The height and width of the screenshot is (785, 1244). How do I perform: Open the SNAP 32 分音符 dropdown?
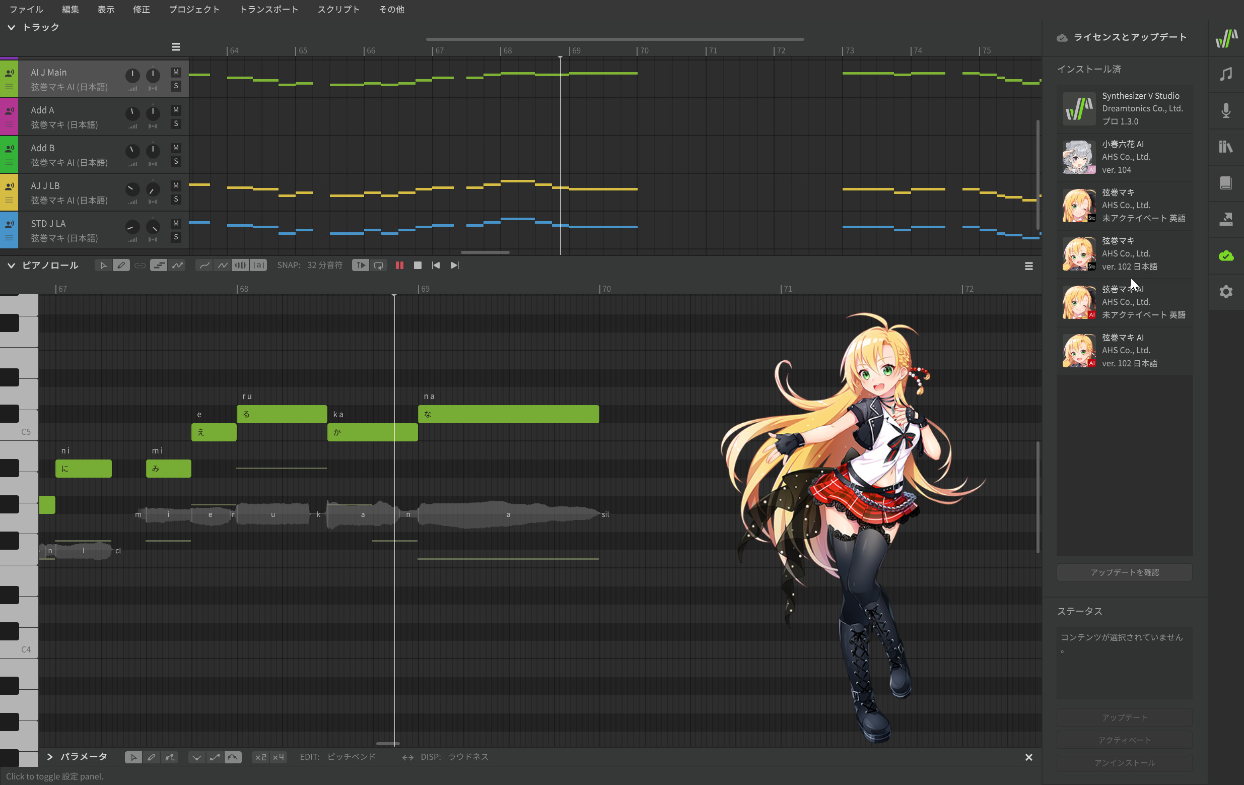(325, 265)
